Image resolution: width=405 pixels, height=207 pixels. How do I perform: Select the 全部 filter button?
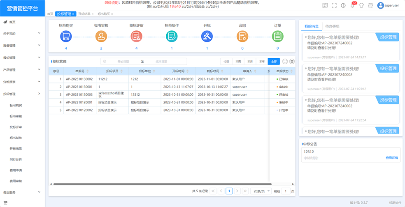click(x=274, y=61)
